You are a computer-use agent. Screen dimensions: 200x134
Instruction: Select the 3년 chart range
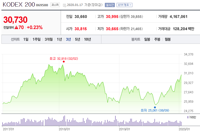[68, 39]
